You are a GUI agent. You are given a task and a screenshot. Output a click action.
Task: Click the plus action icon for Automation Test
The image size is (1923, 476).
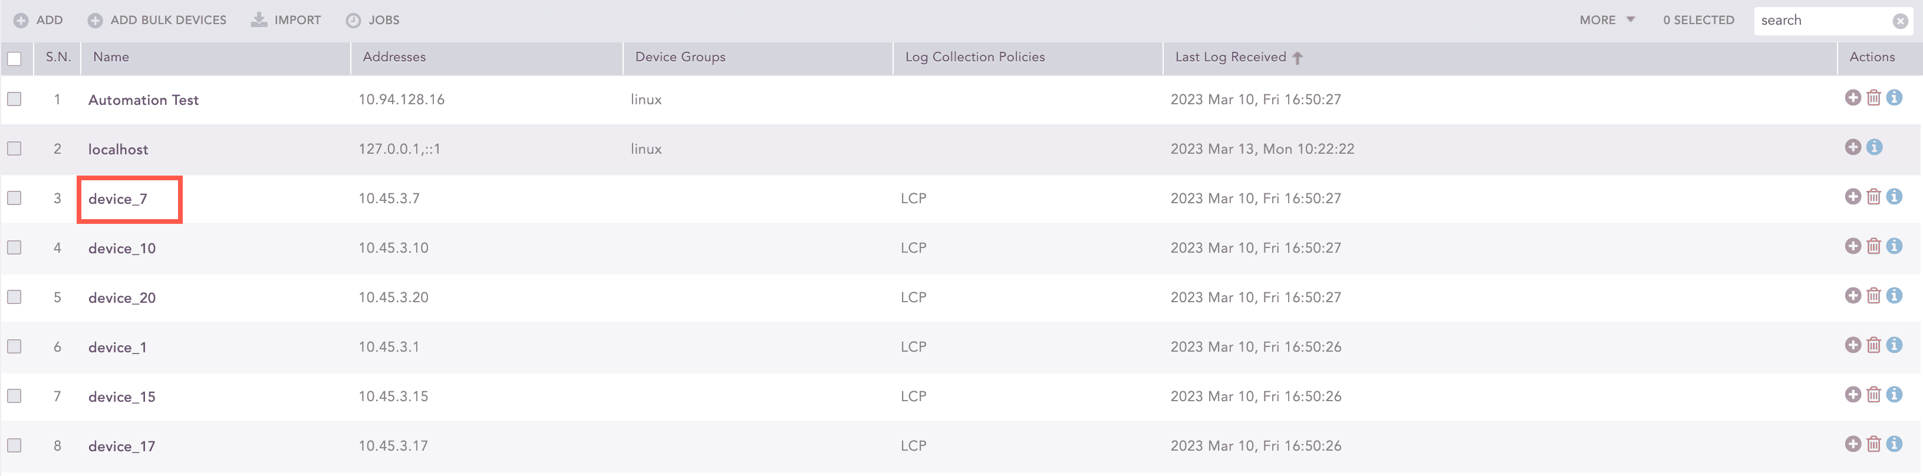[x=1853, y=97]
